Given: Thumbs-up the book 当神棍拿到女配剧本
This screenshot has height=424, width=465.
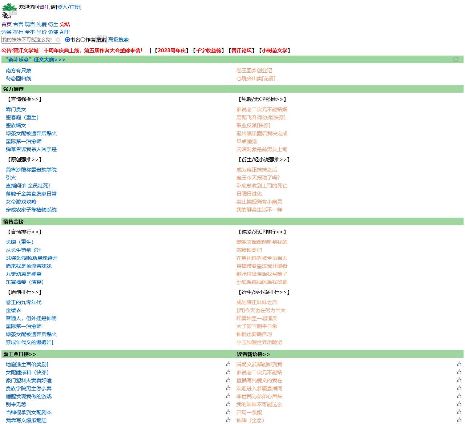Looking at the screenshot, I should 228,412.
